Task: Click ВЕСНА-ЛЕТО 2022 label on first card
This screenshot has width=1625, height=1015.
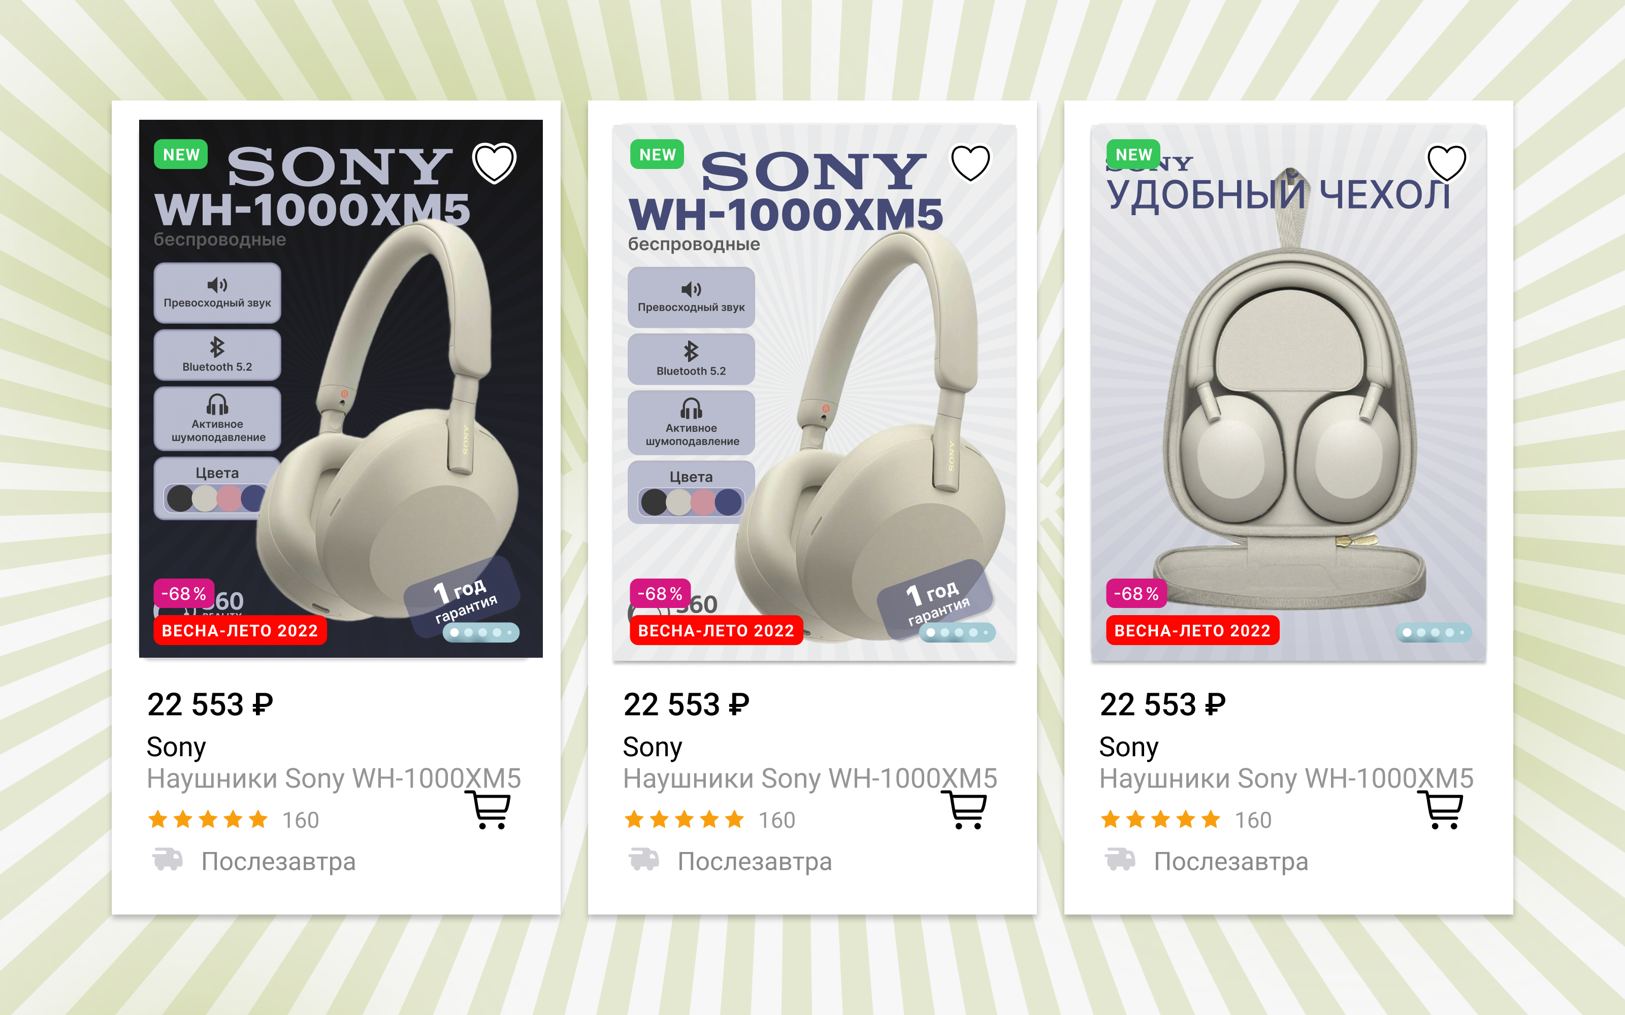Action: pyautogui.click(x=240, y=630)
